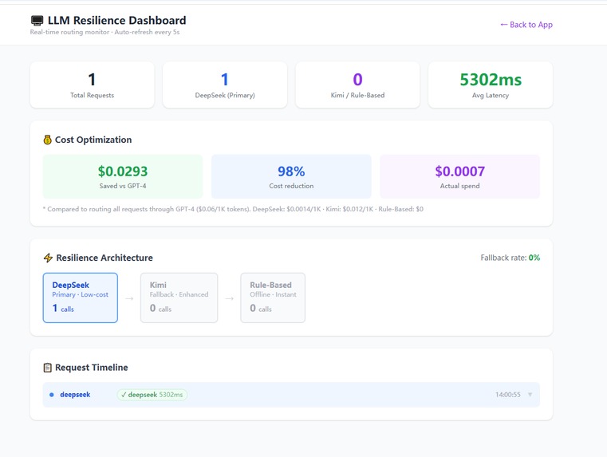Expand the deepseek timeline row arrow
Image resolution: width=607 pixels, height=457 pixels.
[530, 395]
